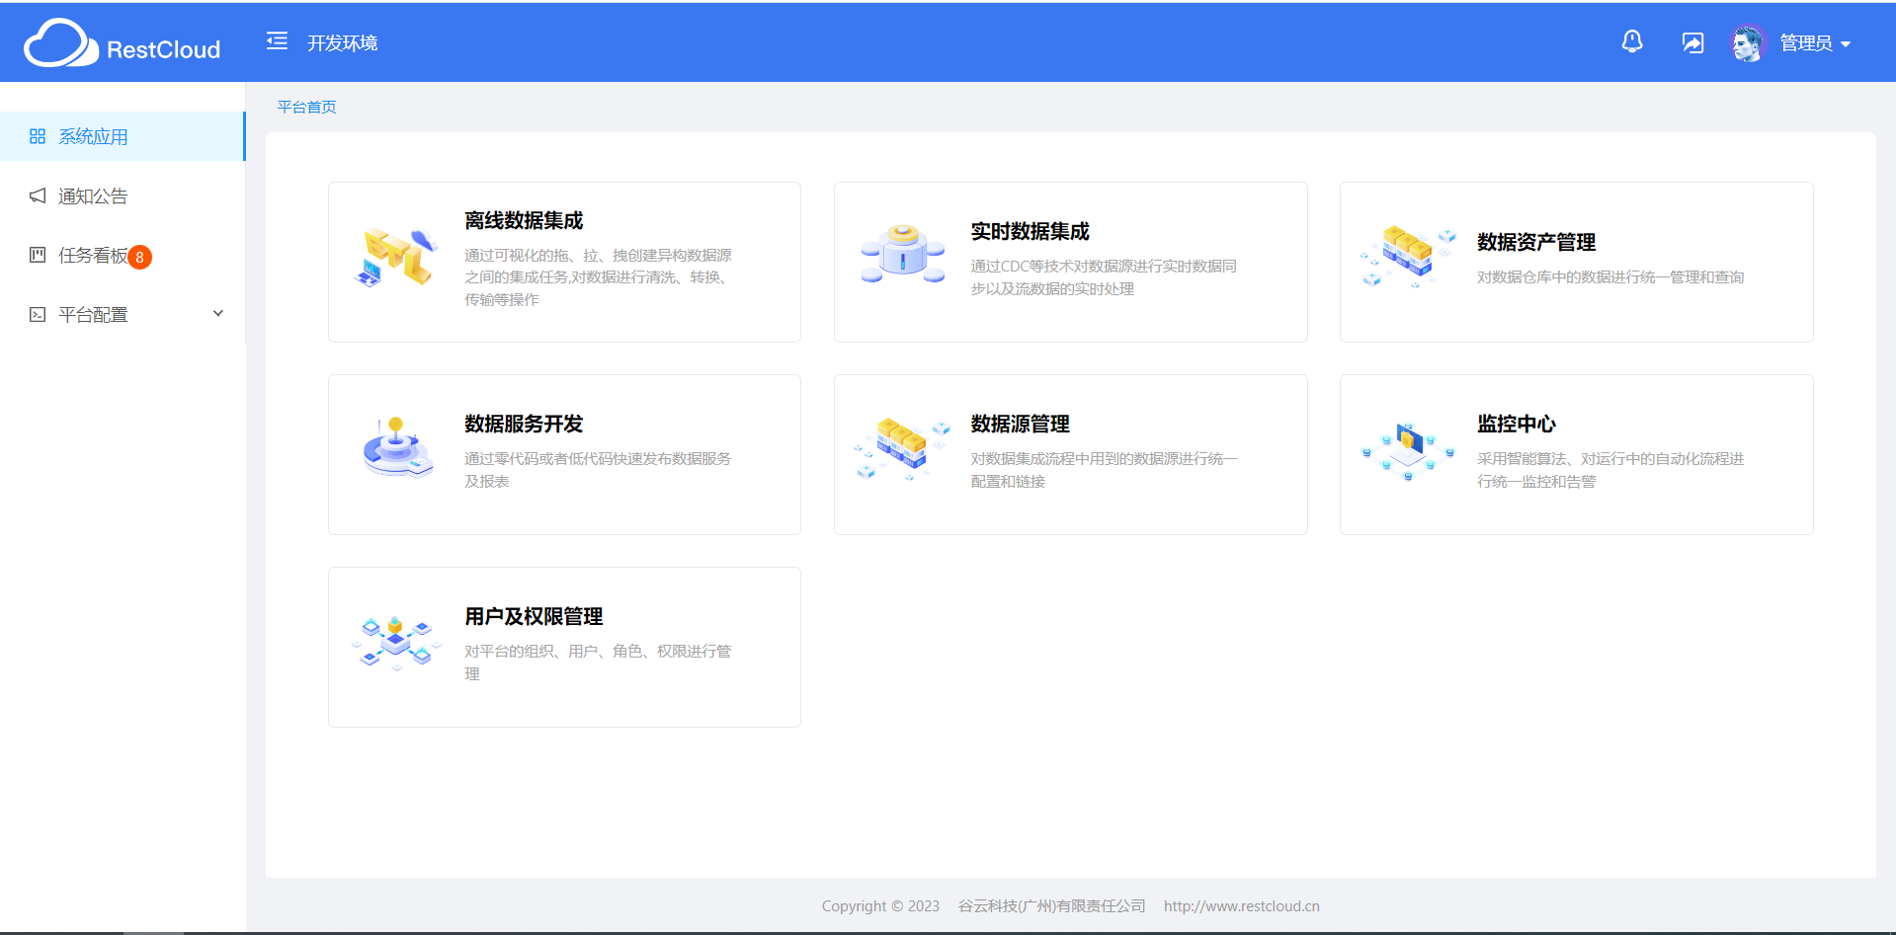Click the 用户及权限管理 description text
The width and height of the screenshot is (1896, 935).
[x=599, y=662]
